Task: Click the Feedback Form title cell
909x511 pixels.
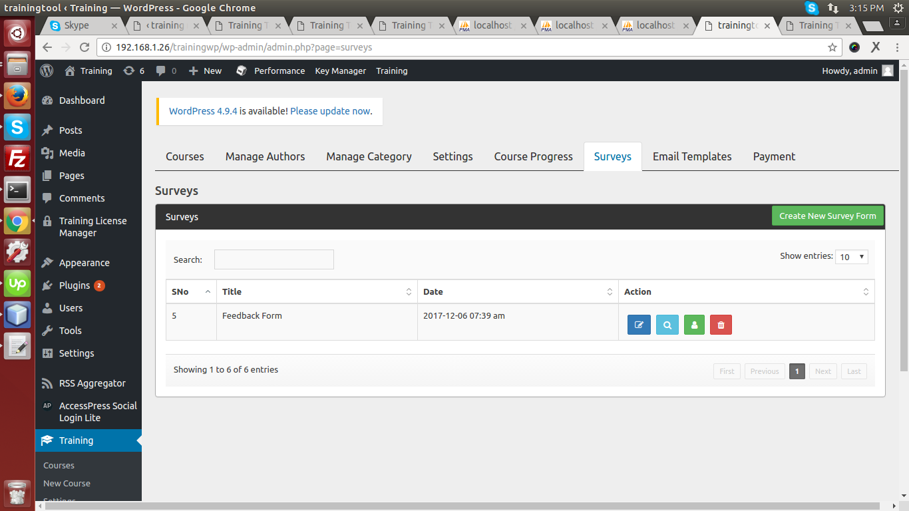Action: pos(317,322)
